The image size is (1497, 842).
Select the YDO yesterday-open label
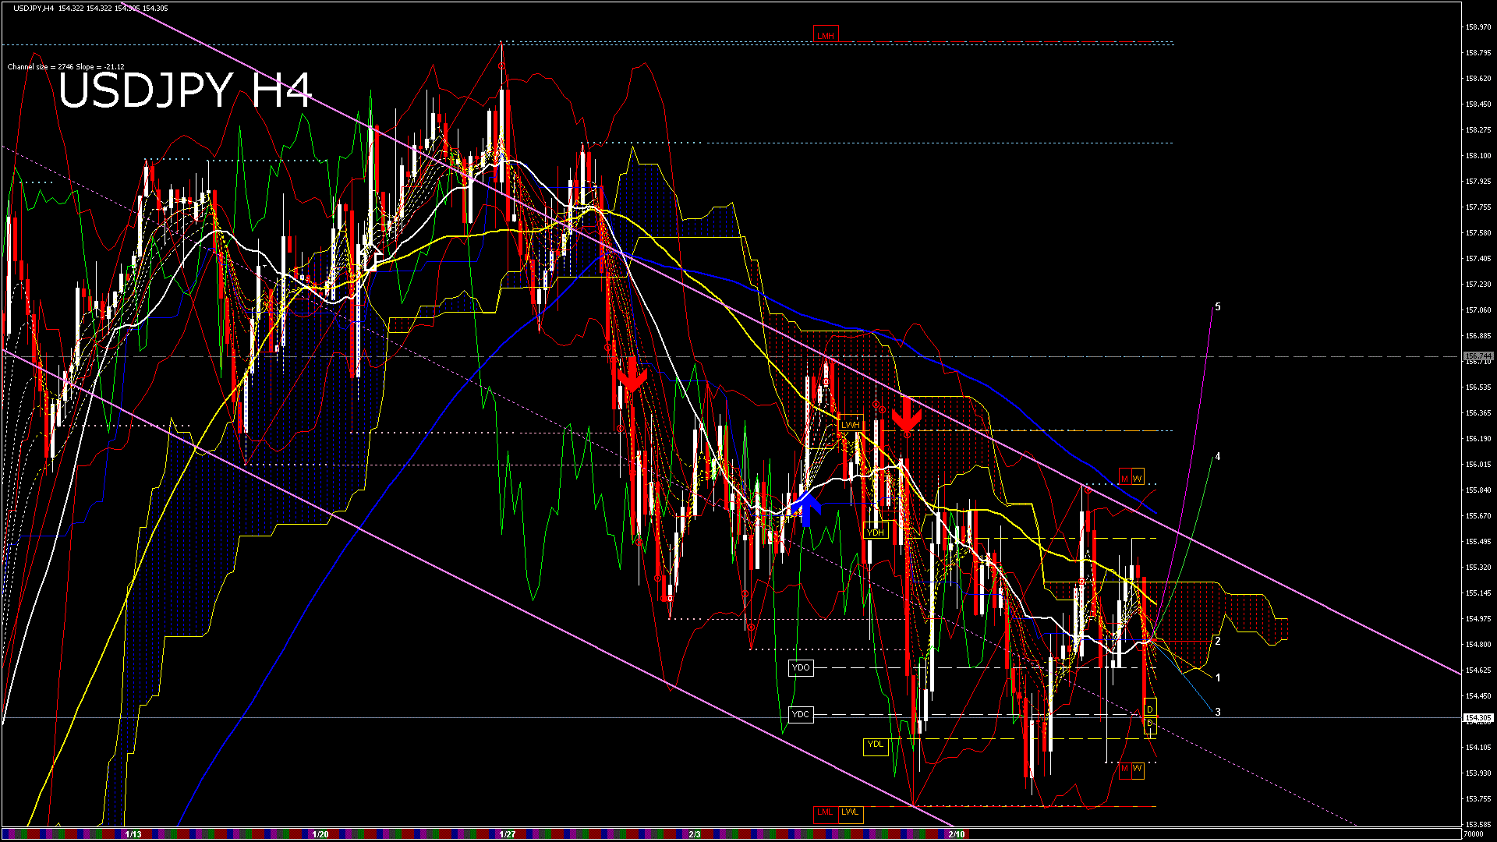point(801,667)
